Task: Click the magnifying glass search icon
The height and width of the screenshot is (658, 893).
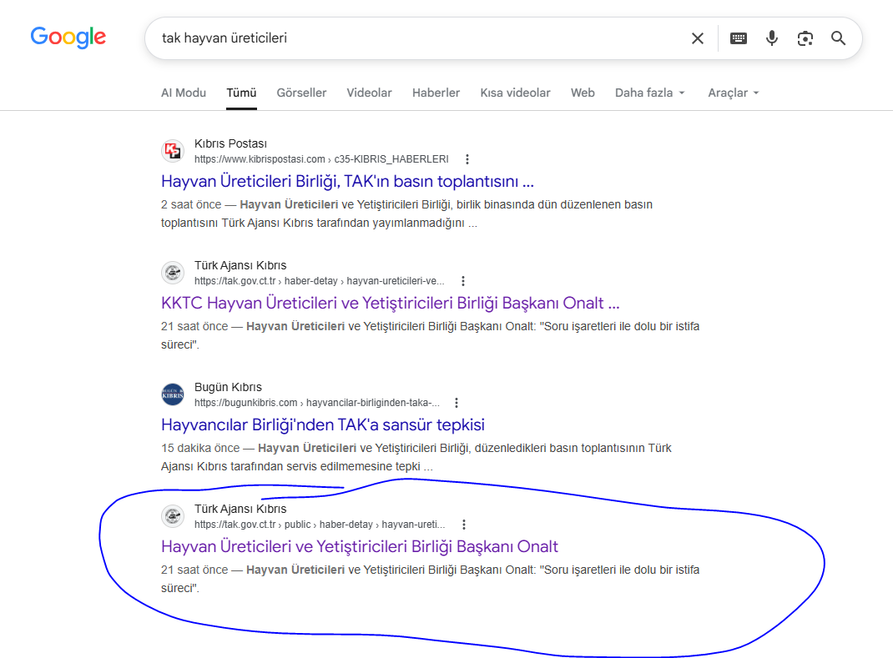Action: point(838,38)
